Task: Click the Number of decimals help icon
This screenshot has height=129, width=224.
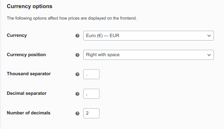Action: [x=77, y=114]
